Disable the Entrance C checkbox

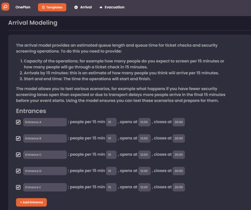coord(18,155)
